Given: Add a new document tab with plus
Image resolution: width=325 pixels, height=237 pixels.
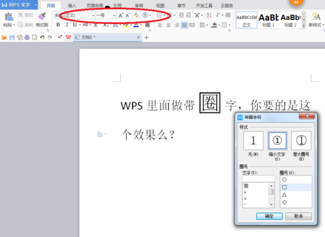Looking at the screenshot, I should pos(146,38).
